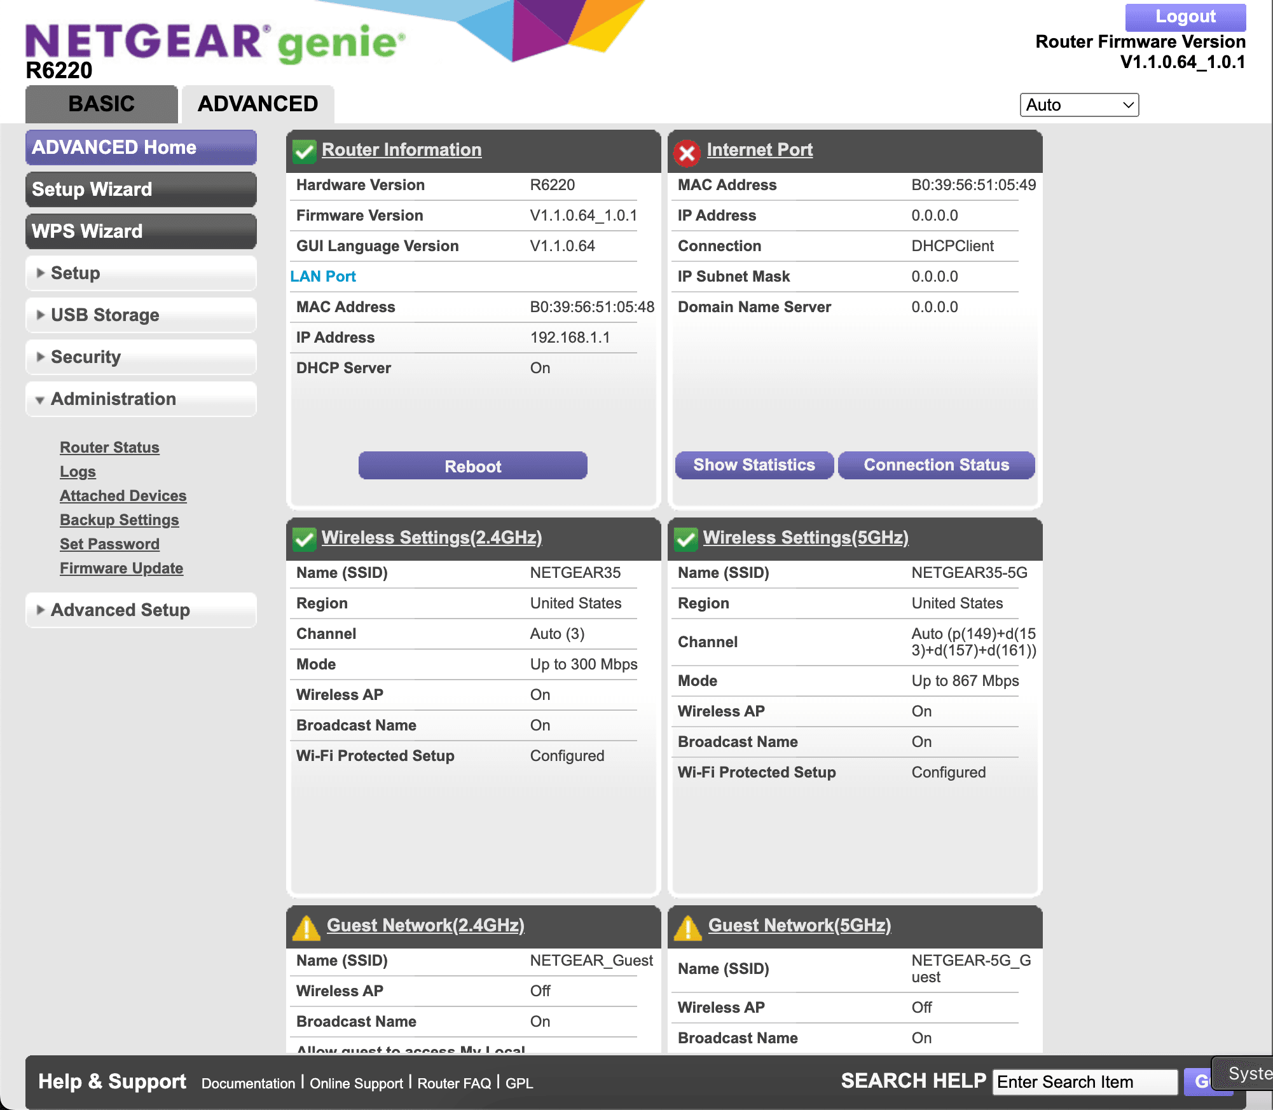
Task: Click the Logout button
Action: click(1185, 17)
